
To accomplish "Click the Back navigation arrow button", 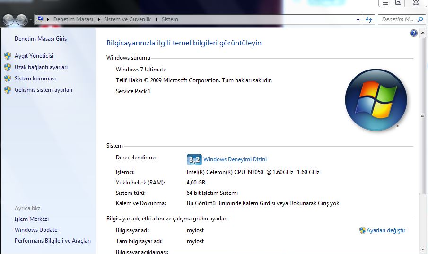I will tap(9, 20).
